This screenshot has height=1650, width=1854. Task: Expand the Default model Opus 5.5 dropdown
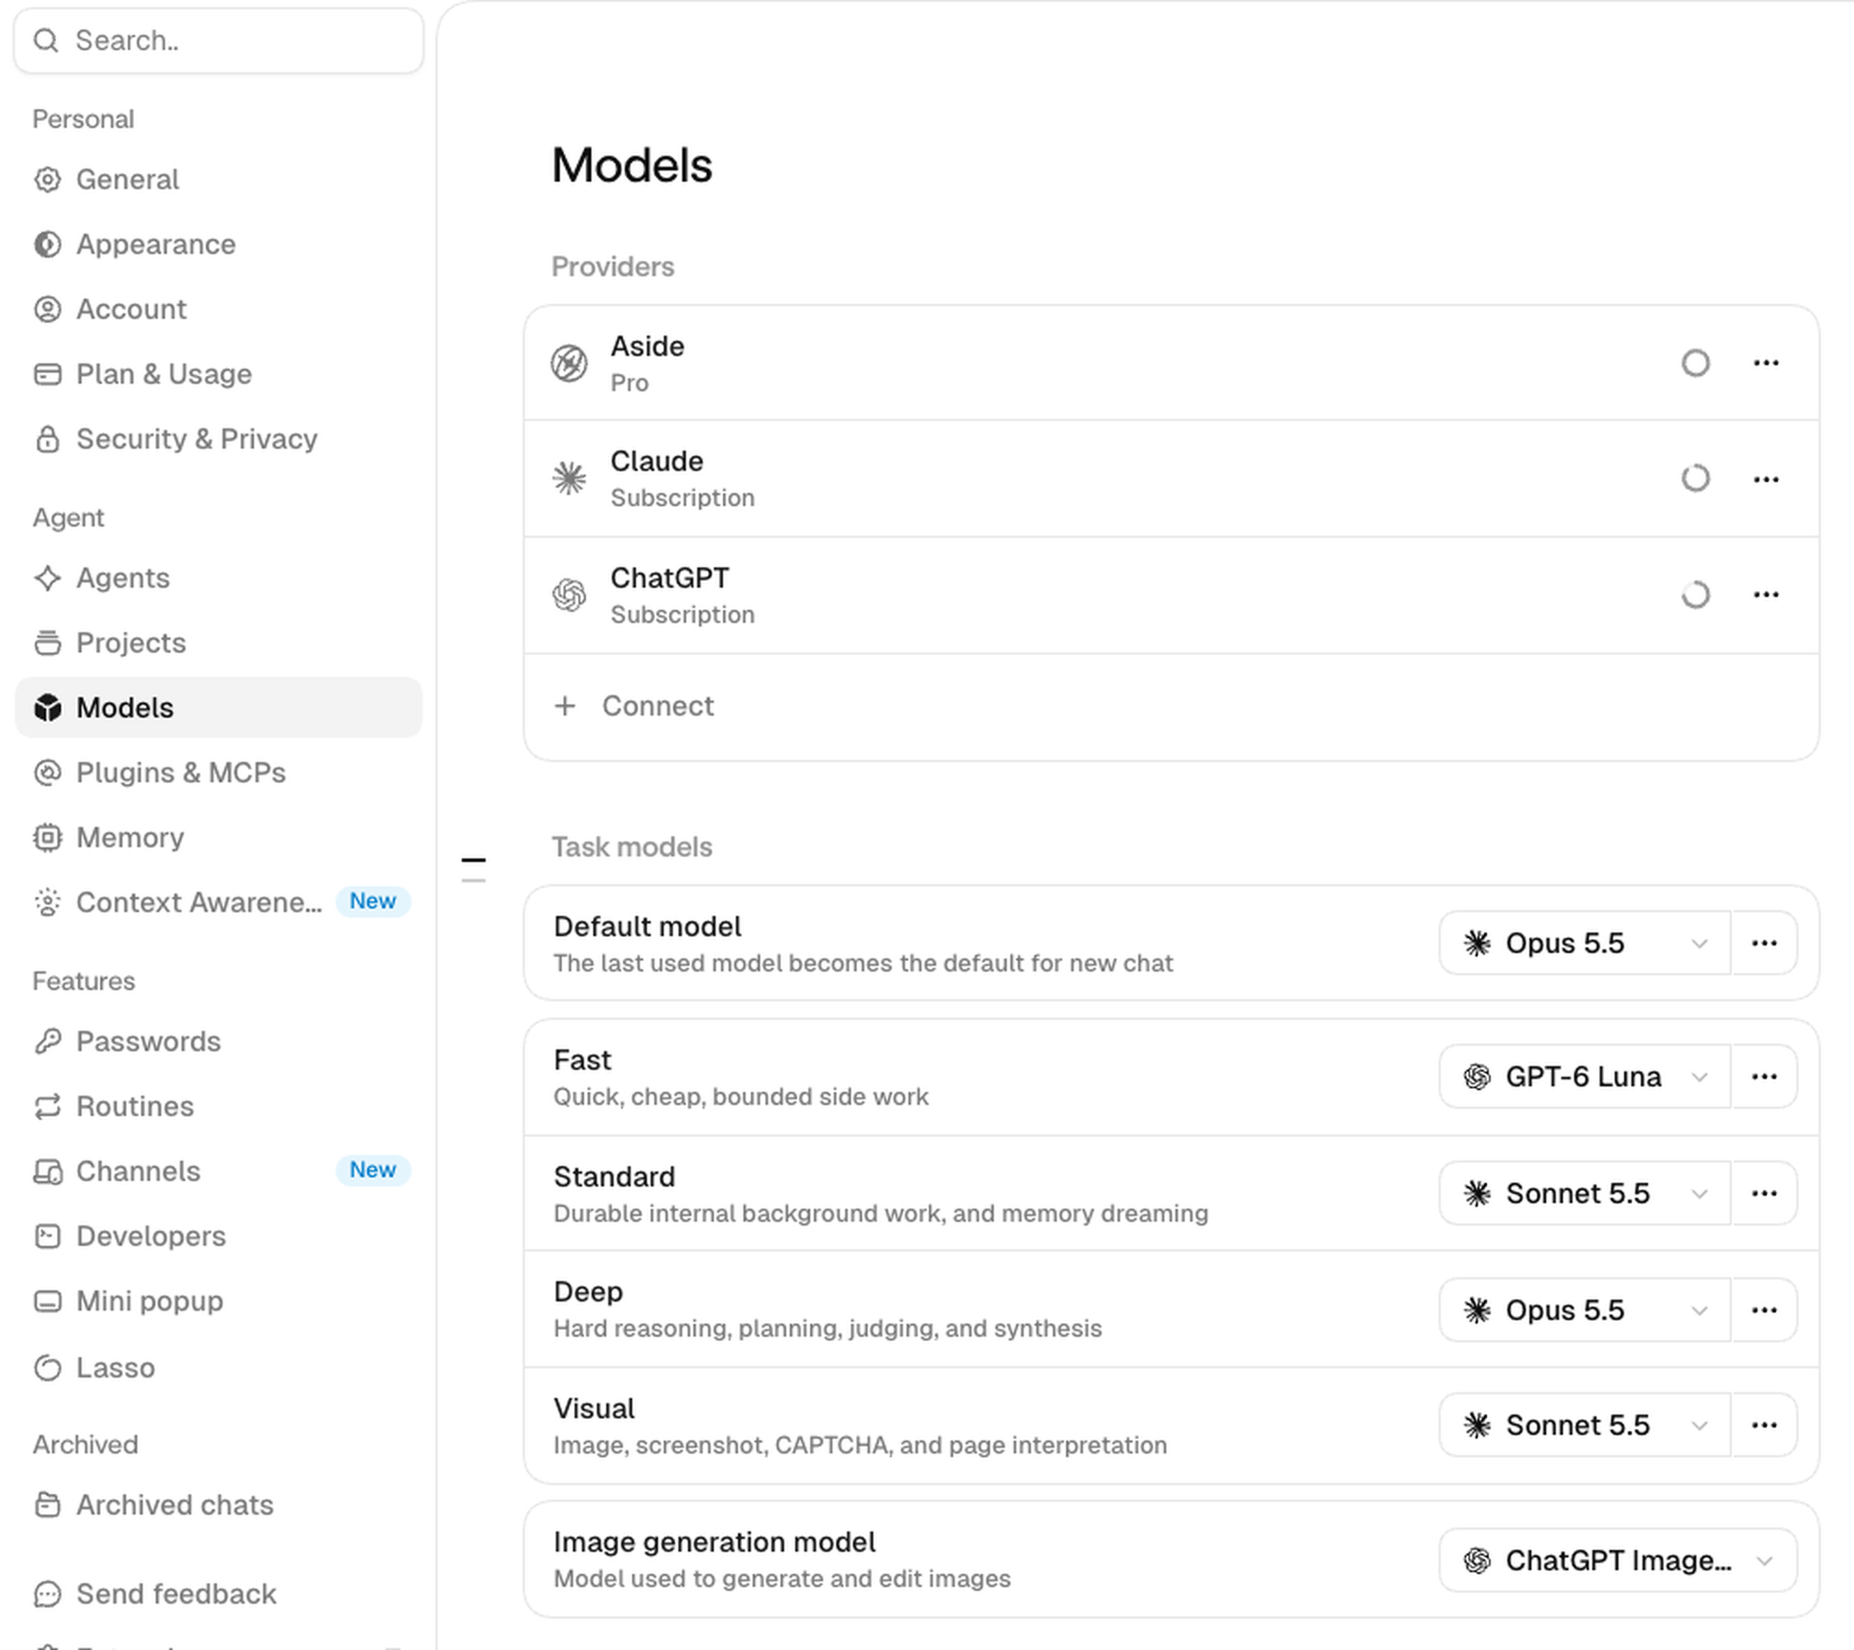coord(1584,943)
